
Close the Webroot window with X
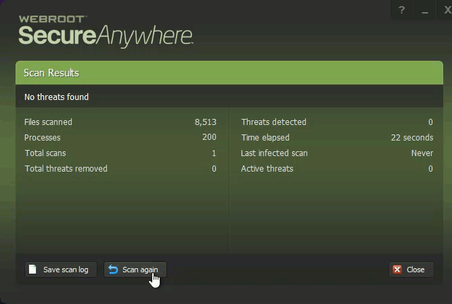click(x=447, y=10)
